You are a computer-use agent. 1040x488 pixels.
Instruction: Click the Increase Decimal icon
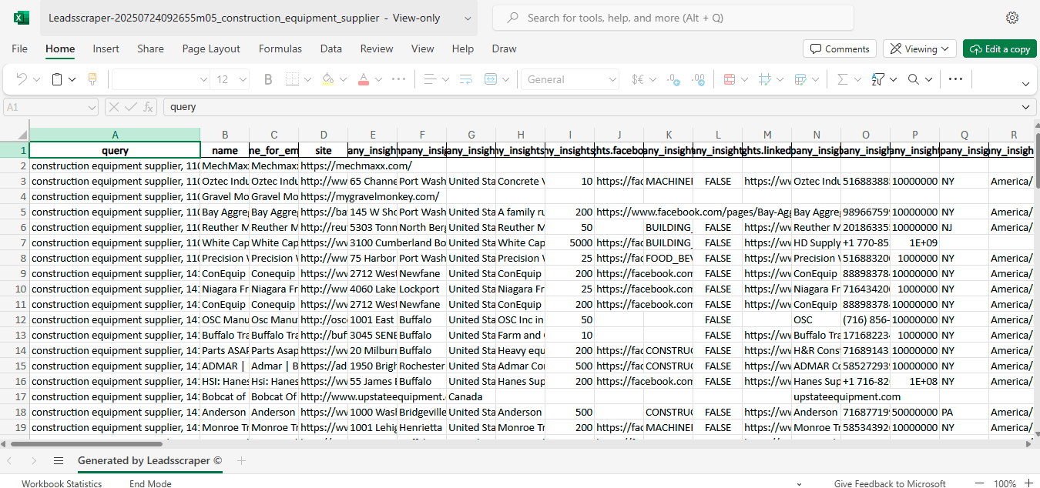tap(699, 79)
